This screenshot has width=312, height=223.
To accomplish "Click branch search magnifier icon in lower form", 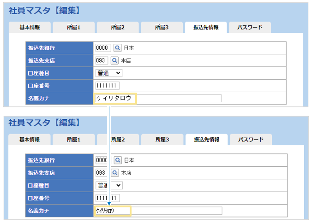I will [115, 173].
